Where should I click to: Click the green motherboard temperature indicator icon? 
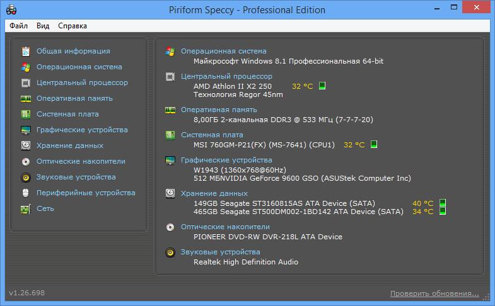374,144
